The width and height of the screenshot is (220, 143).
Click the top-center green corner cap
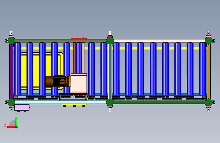[x=110, y=40]
